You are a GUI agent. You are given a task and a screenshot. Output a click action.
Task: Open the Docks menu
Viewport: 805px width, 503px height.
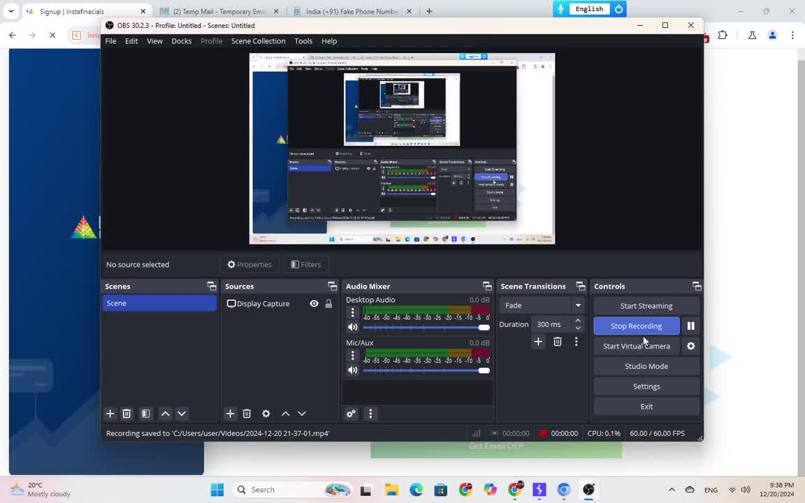pyautogui.click(x=181, y=41)
